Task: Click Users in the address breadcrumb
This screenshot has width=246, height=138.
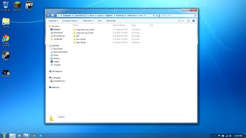Action: pos(92,15)
